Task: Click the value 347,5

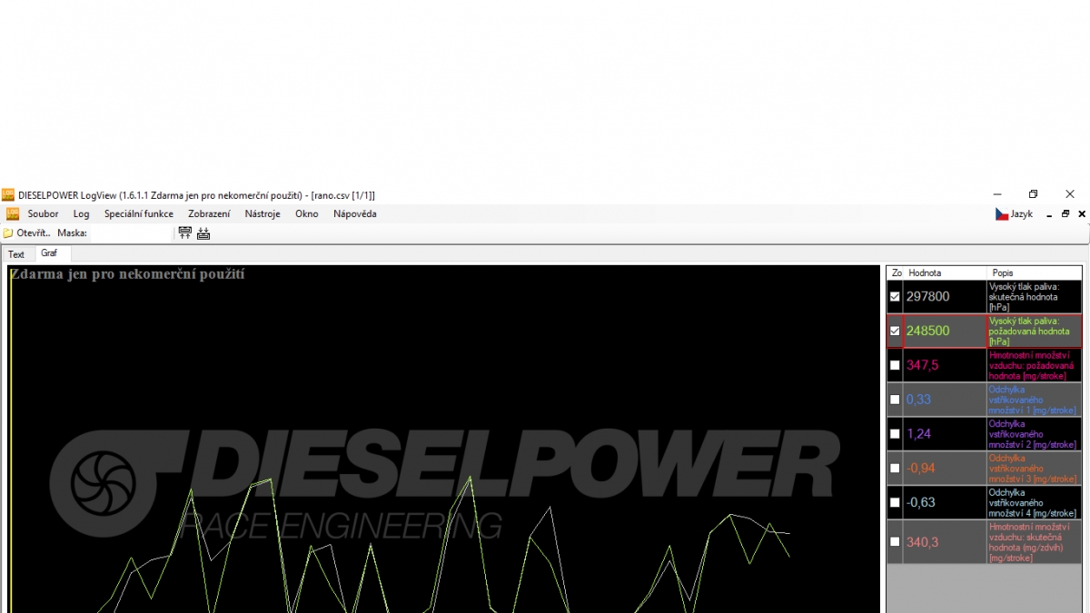Action: 923,365
